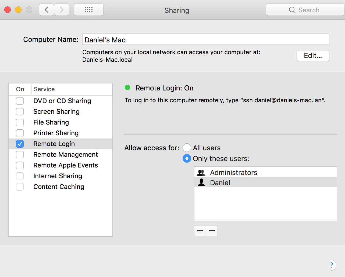This screenshot has height=277, width=345.
Task: Check the Remote Apple Events box
Action: [x=20, y=165]
